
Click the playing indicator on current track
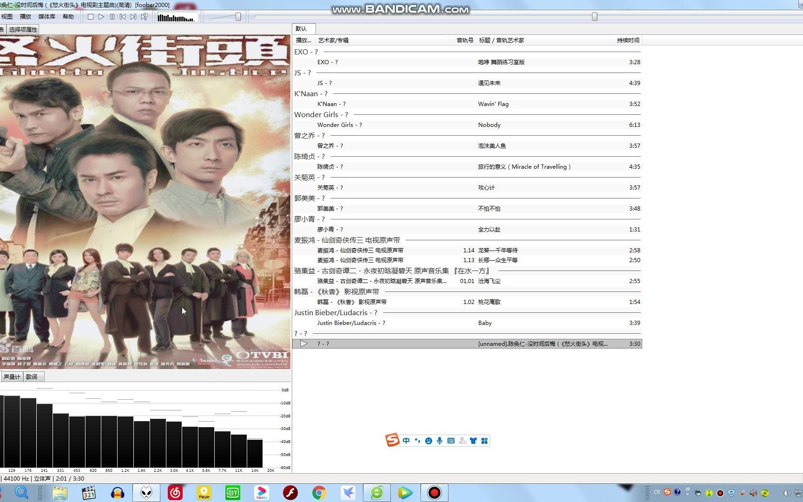click(x=303, y=344)
